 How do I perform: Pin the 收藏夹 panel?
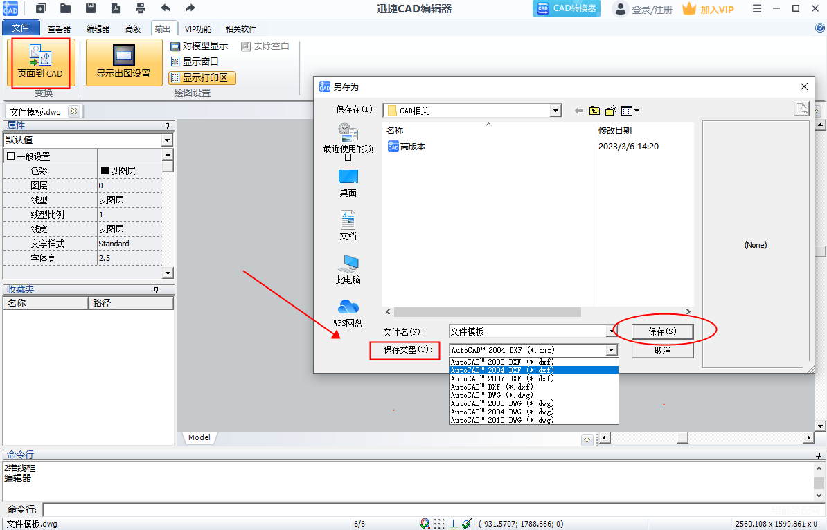(x=156, y=290)
